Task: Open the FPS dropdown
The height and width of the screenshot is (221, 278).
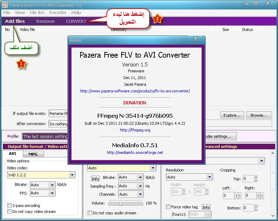Action: coord(43,193)
